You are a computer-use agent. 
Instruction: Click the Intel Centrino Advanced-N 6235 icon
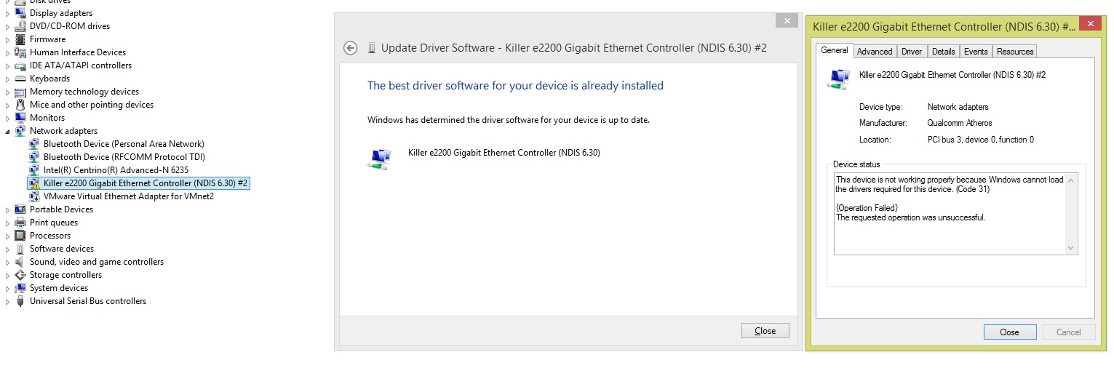point(34,170)
